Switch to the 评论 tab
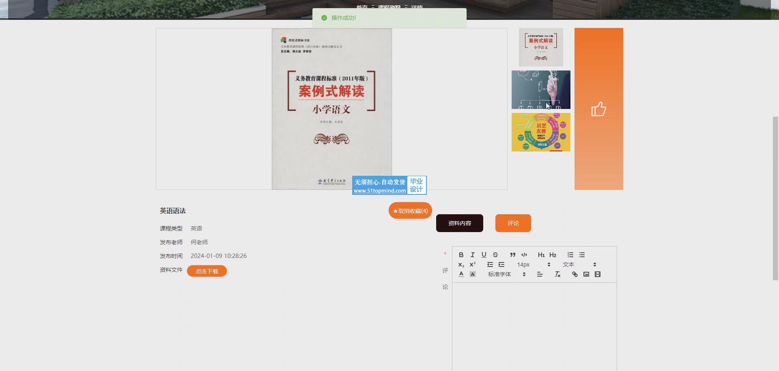The height and width of the screenshot is (371, 779). pyautogui.click(x=513, y=223)
